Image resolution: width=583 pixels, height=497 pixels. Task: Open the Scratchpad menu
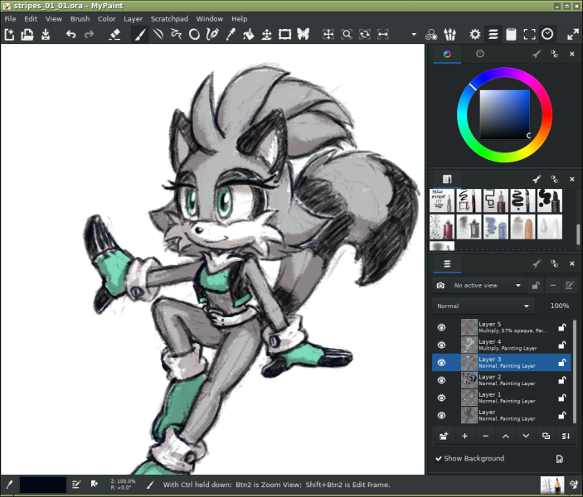click(169, 19)
